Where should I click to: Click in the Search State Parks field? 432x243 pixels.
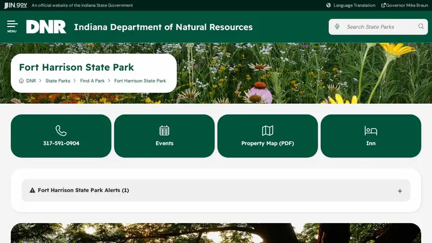[x=378, y=26]
